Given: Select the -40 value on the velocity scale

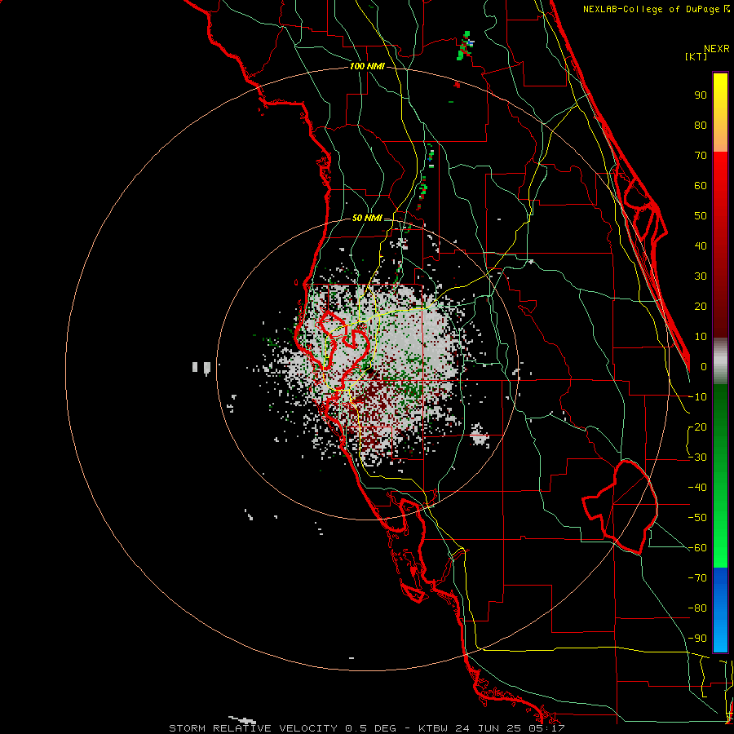Looking at the screenshot, I should click(697, 488).
